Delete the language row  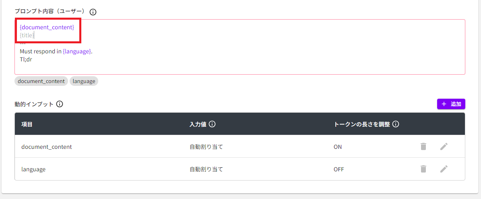pos(423,169)
